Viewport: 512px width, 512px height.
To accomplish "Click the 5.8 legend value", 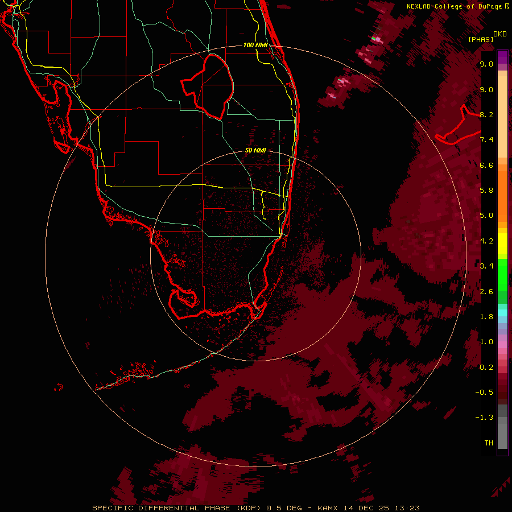I will [486, 191].
